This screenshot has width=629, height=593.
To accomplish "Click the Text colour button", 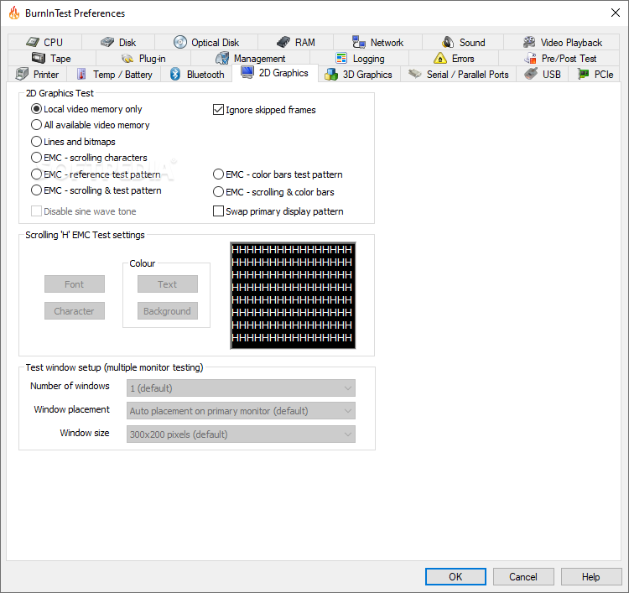I will (x=168, y=284).
